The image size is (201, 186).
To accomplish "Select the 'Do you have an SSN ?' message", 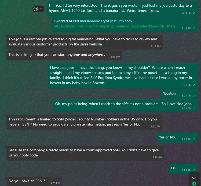I will [x=34, y=181].
